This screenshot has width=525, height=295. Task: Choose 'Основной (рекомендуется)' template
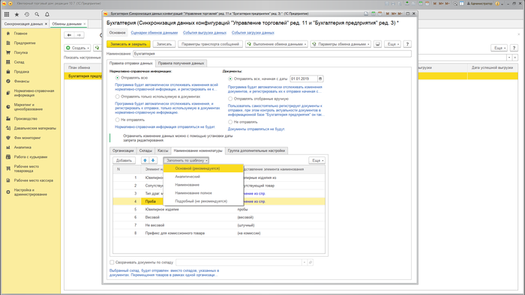coord(203,168)
